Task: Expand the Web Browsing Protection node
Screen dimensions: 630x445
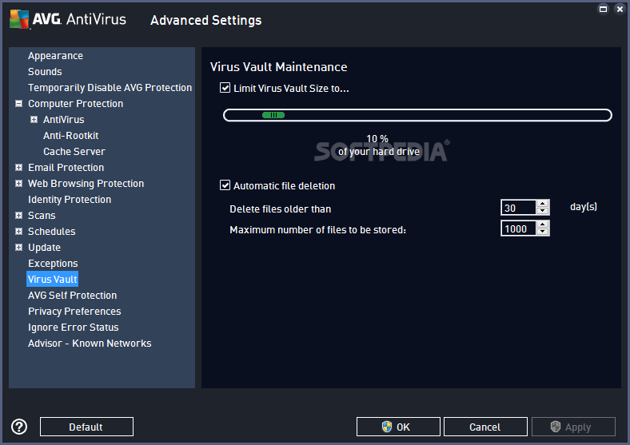Action: (x=18, y=184)
